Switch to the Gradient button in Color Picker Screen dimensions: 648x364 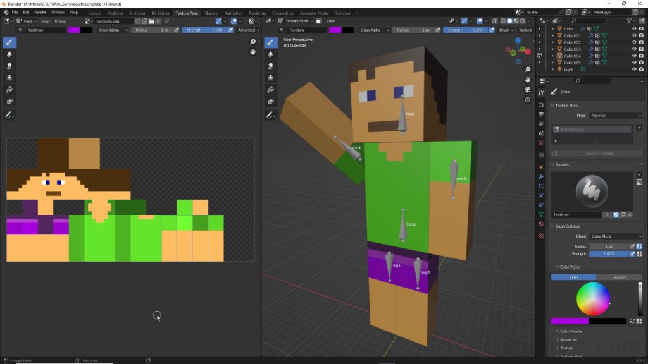pos(620,277)
